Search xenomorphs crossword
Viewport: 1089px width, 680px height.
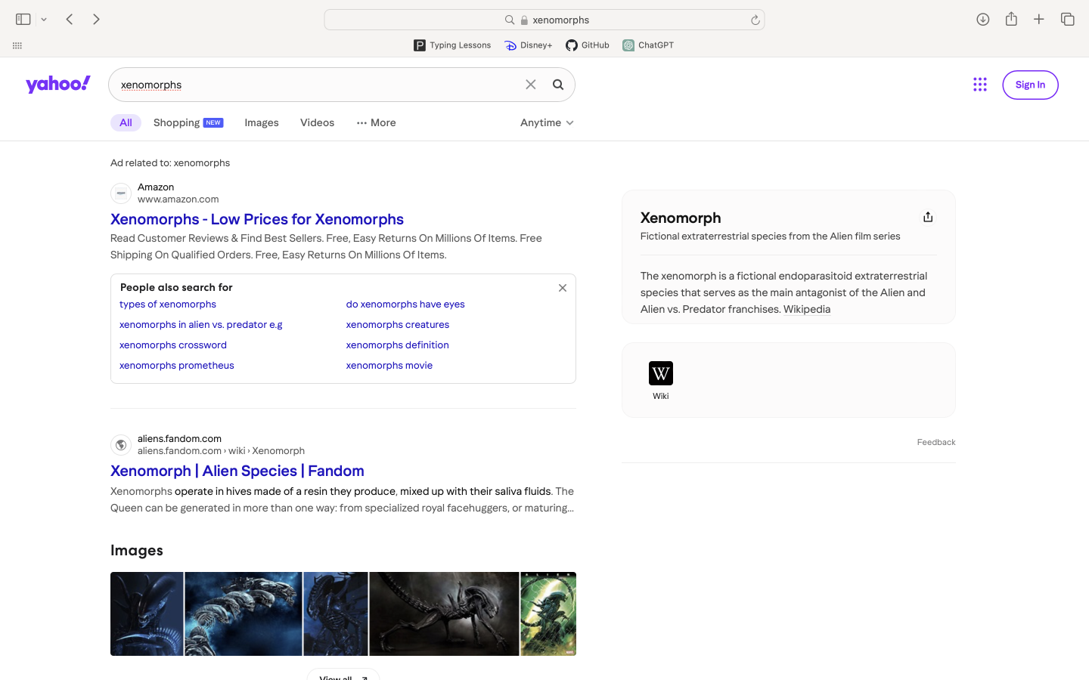[173, 345]
